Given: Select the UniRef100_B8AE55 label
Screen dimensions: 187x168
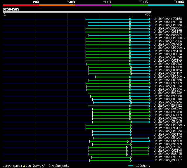Looking at the screenshot, I should tap(168, 119).
